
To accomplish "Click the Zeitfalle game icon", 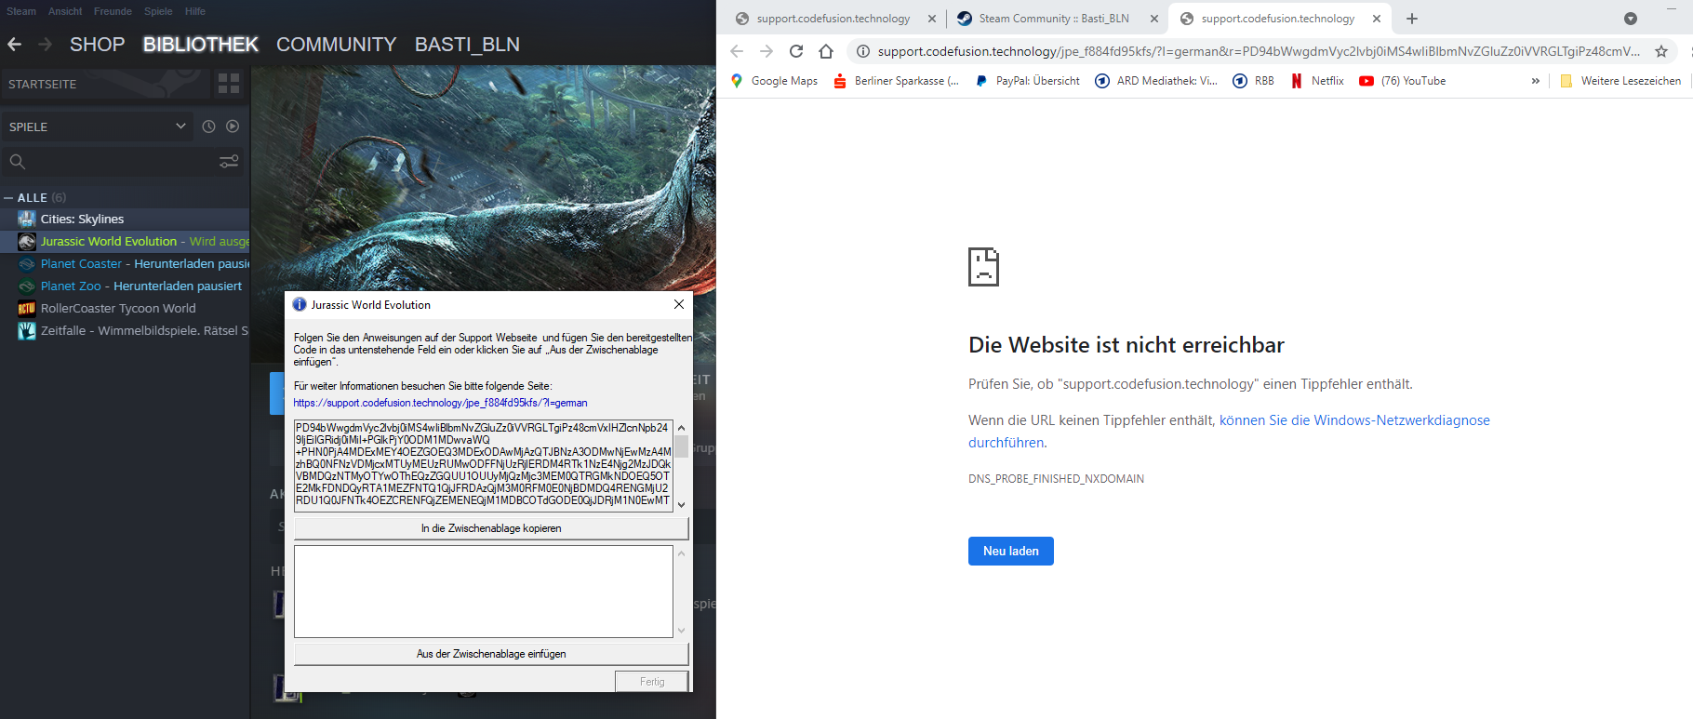I will [x=27, y=330].
